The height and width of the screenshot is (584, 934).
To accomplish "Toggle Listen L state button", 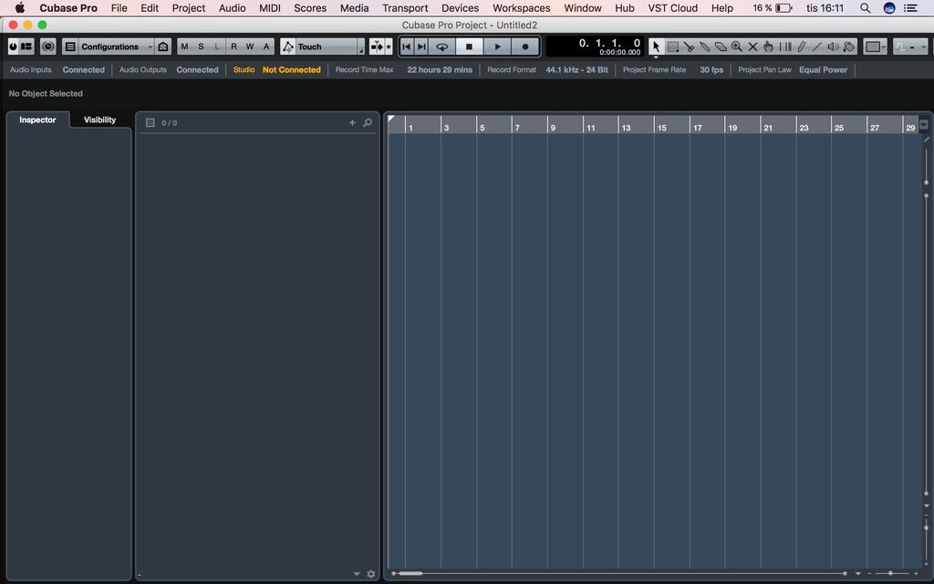I will point(217,47).
